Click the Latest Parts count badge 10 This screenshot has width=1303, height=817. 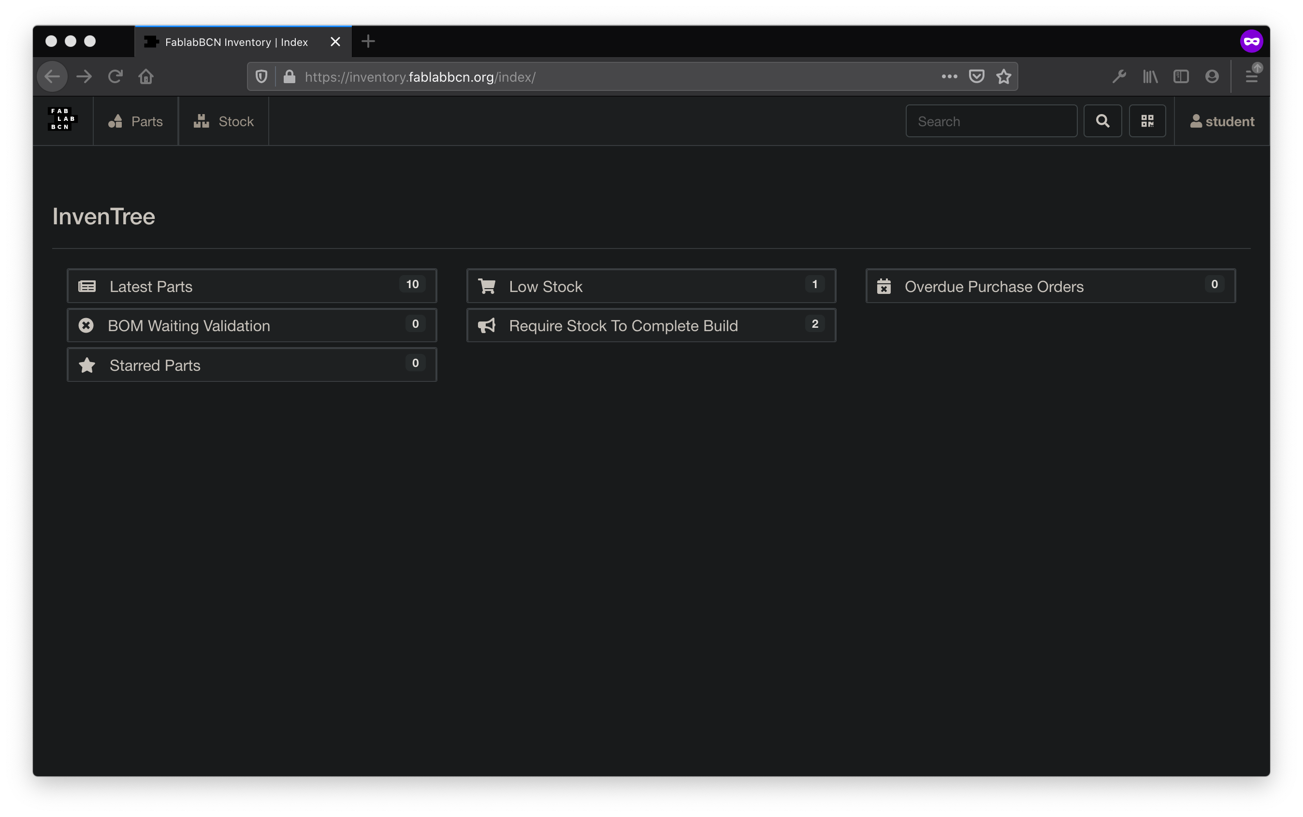(412, 284)
